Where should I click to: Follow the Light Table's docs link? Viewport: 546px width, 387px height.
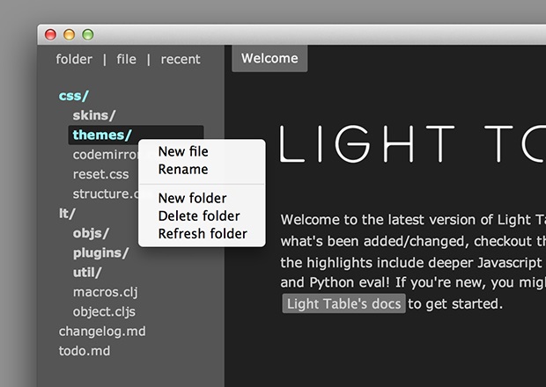tap(343, 304)
